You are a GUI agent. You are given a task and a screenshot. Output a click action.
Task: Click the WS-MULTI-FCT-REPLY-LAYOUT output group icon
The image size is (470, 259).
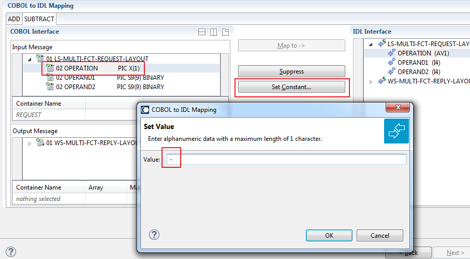point(40,142)
